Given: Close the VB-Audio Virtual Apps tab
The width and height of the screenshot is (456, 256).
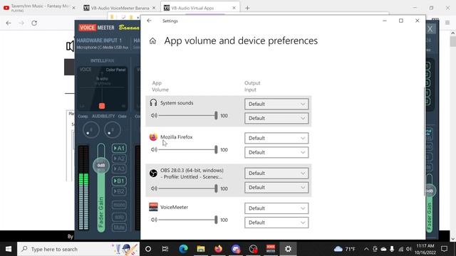Looking at the screenshot, I should [x=234, y=8].
